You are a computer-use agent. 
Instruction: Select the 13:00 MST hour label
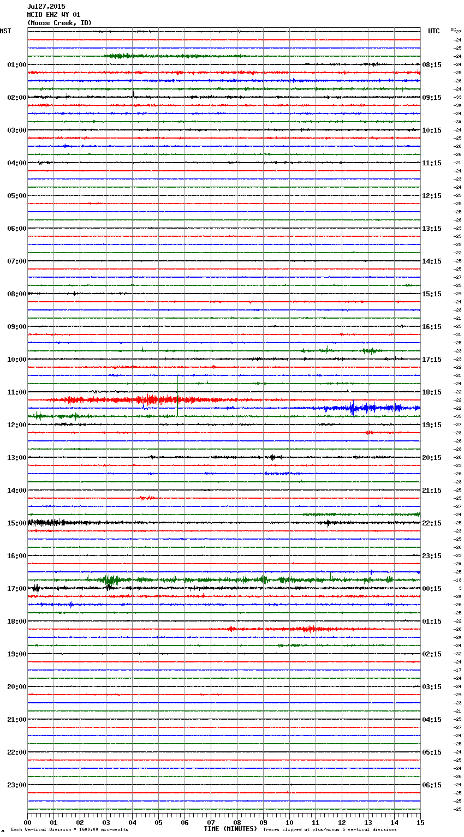click(17, 458)
